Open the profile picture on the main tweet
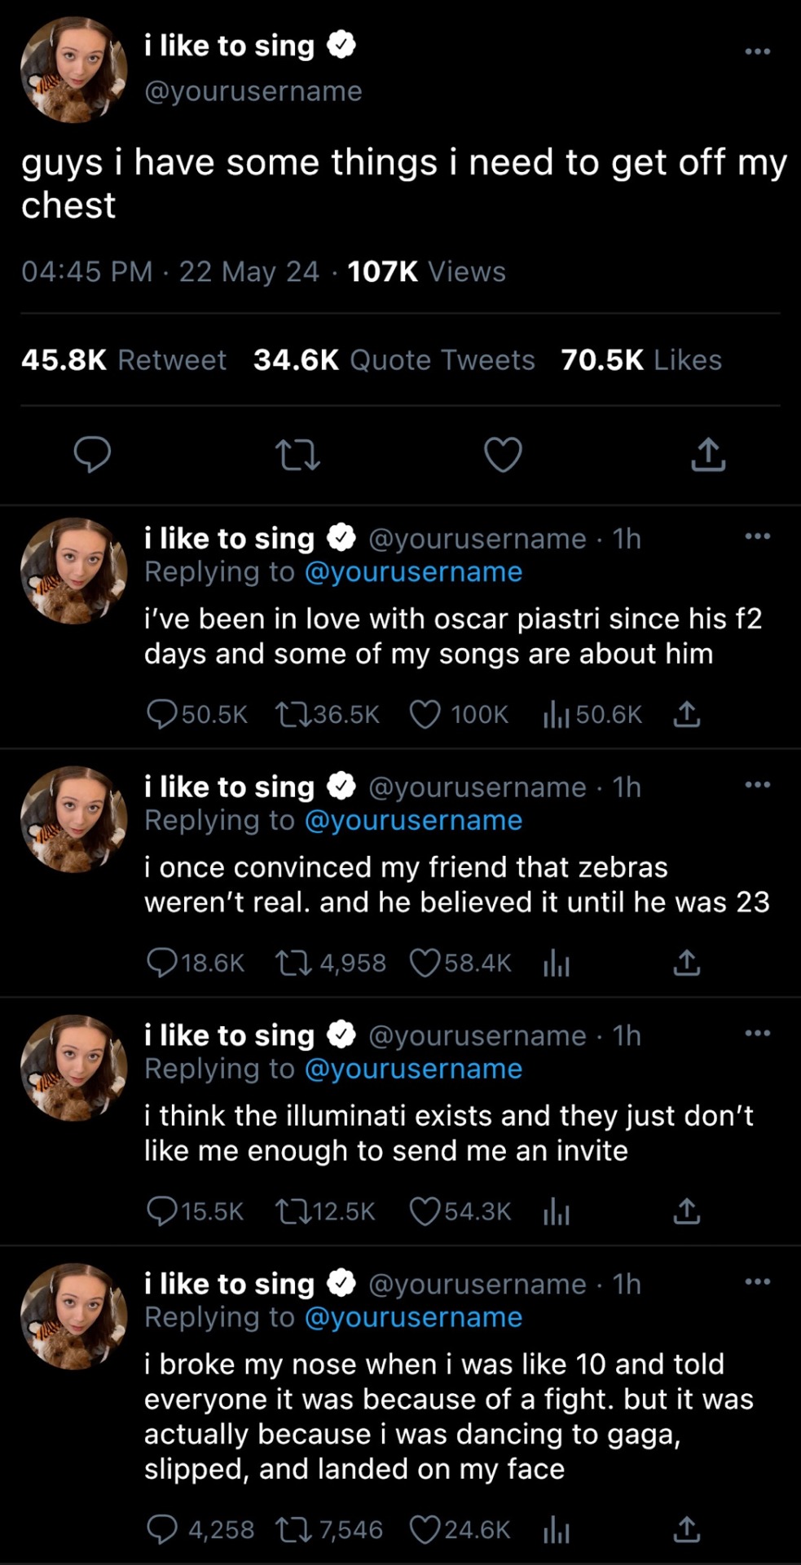The width and height of the screenshot is (801, 1565). click(x=74, y=69)
